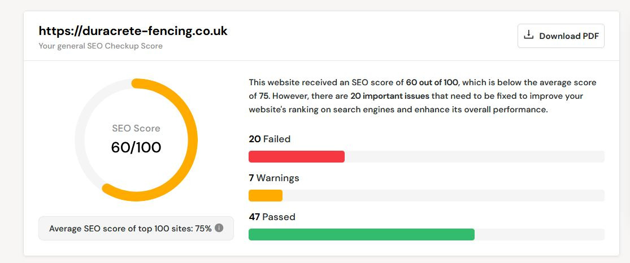630x263 pixels.
Task: Click the empty gray track of Failed bar
Action: [x=475, y=156]
